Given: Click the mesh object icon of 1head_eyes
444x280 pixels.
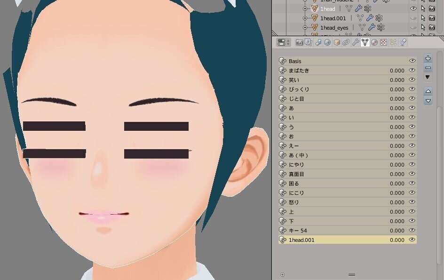Looking at the screenshot, I should coord(314,27).
